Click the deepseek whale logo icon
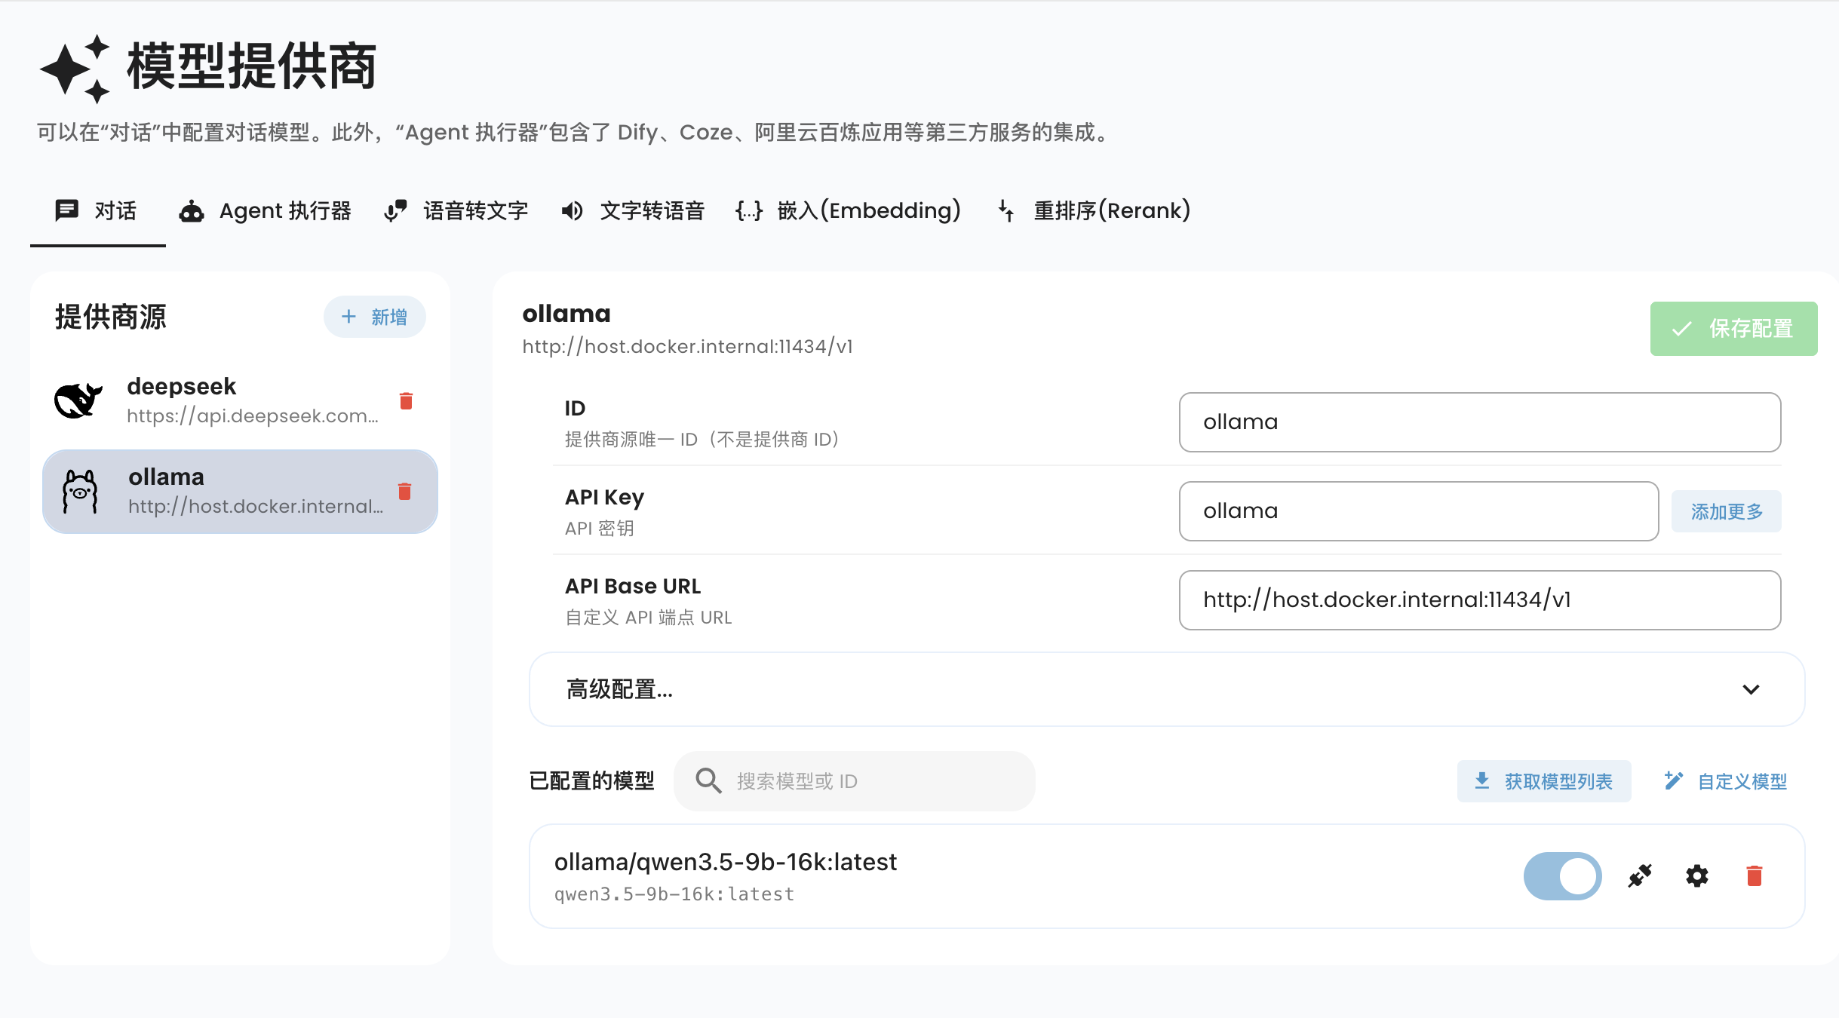1839x1018 pixels. (x=78, y=400)
